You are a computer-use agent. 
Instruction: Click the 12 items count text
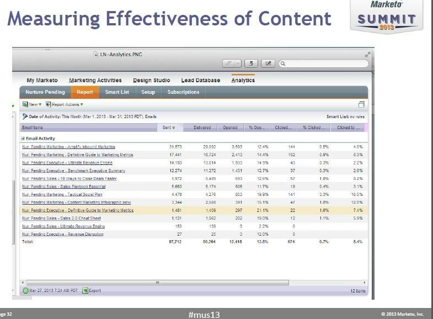click(358, 291)
